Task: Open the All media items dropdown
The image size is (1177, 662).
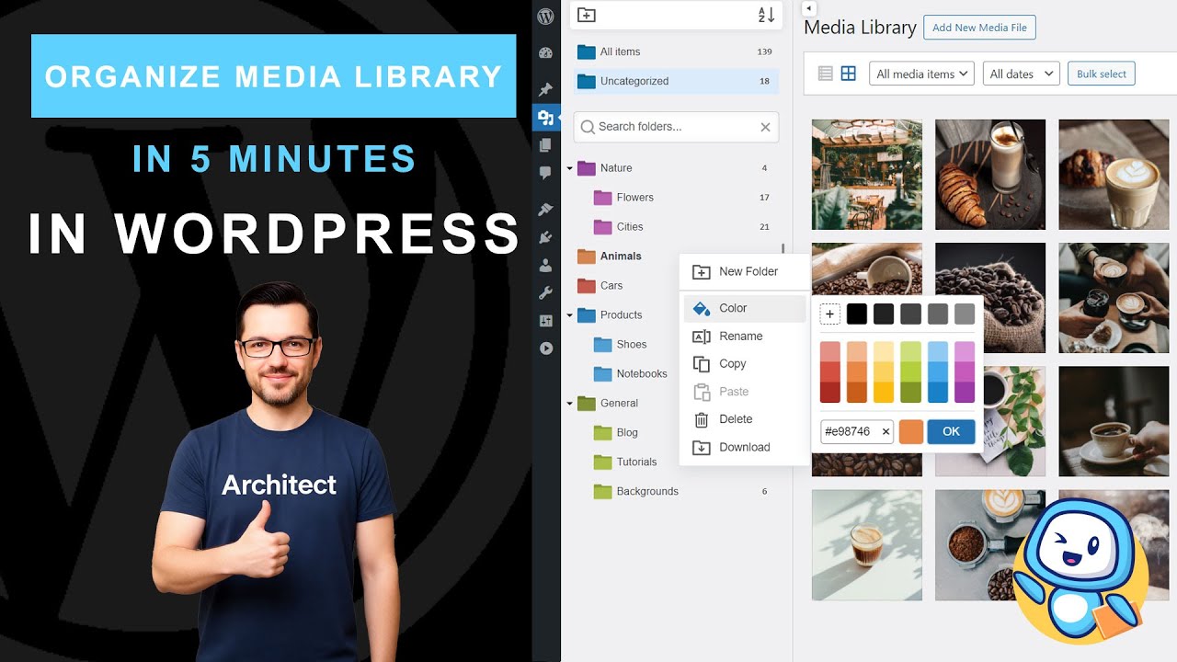Action: pyautogui.click(x=921, y=74)
